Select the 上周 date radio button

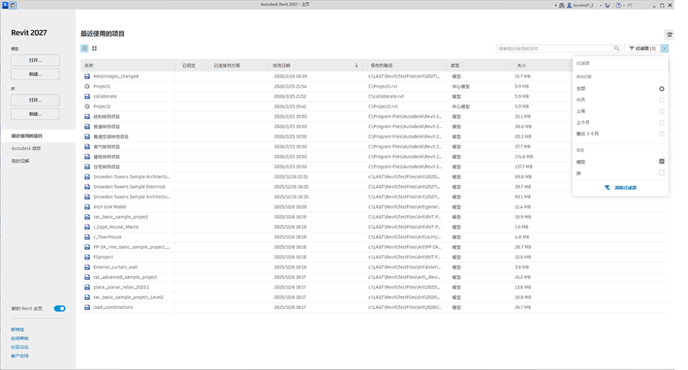[x=662, y=111]
